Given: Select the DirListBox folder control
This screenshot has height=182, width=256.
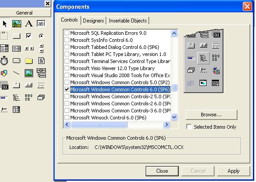Looking at the screenshot, I should (29, 61).
